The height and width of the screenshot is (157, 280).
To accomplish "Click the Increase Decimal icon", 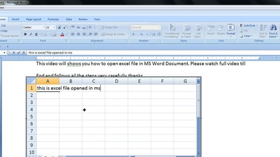I will (153, 34).
